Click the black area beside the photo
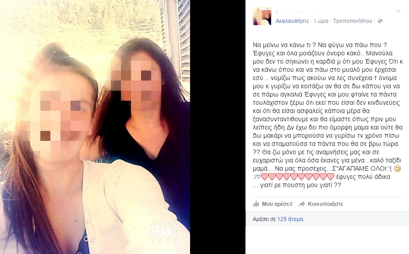This screenshot has width=409, height=254. (x=218, y=127)
